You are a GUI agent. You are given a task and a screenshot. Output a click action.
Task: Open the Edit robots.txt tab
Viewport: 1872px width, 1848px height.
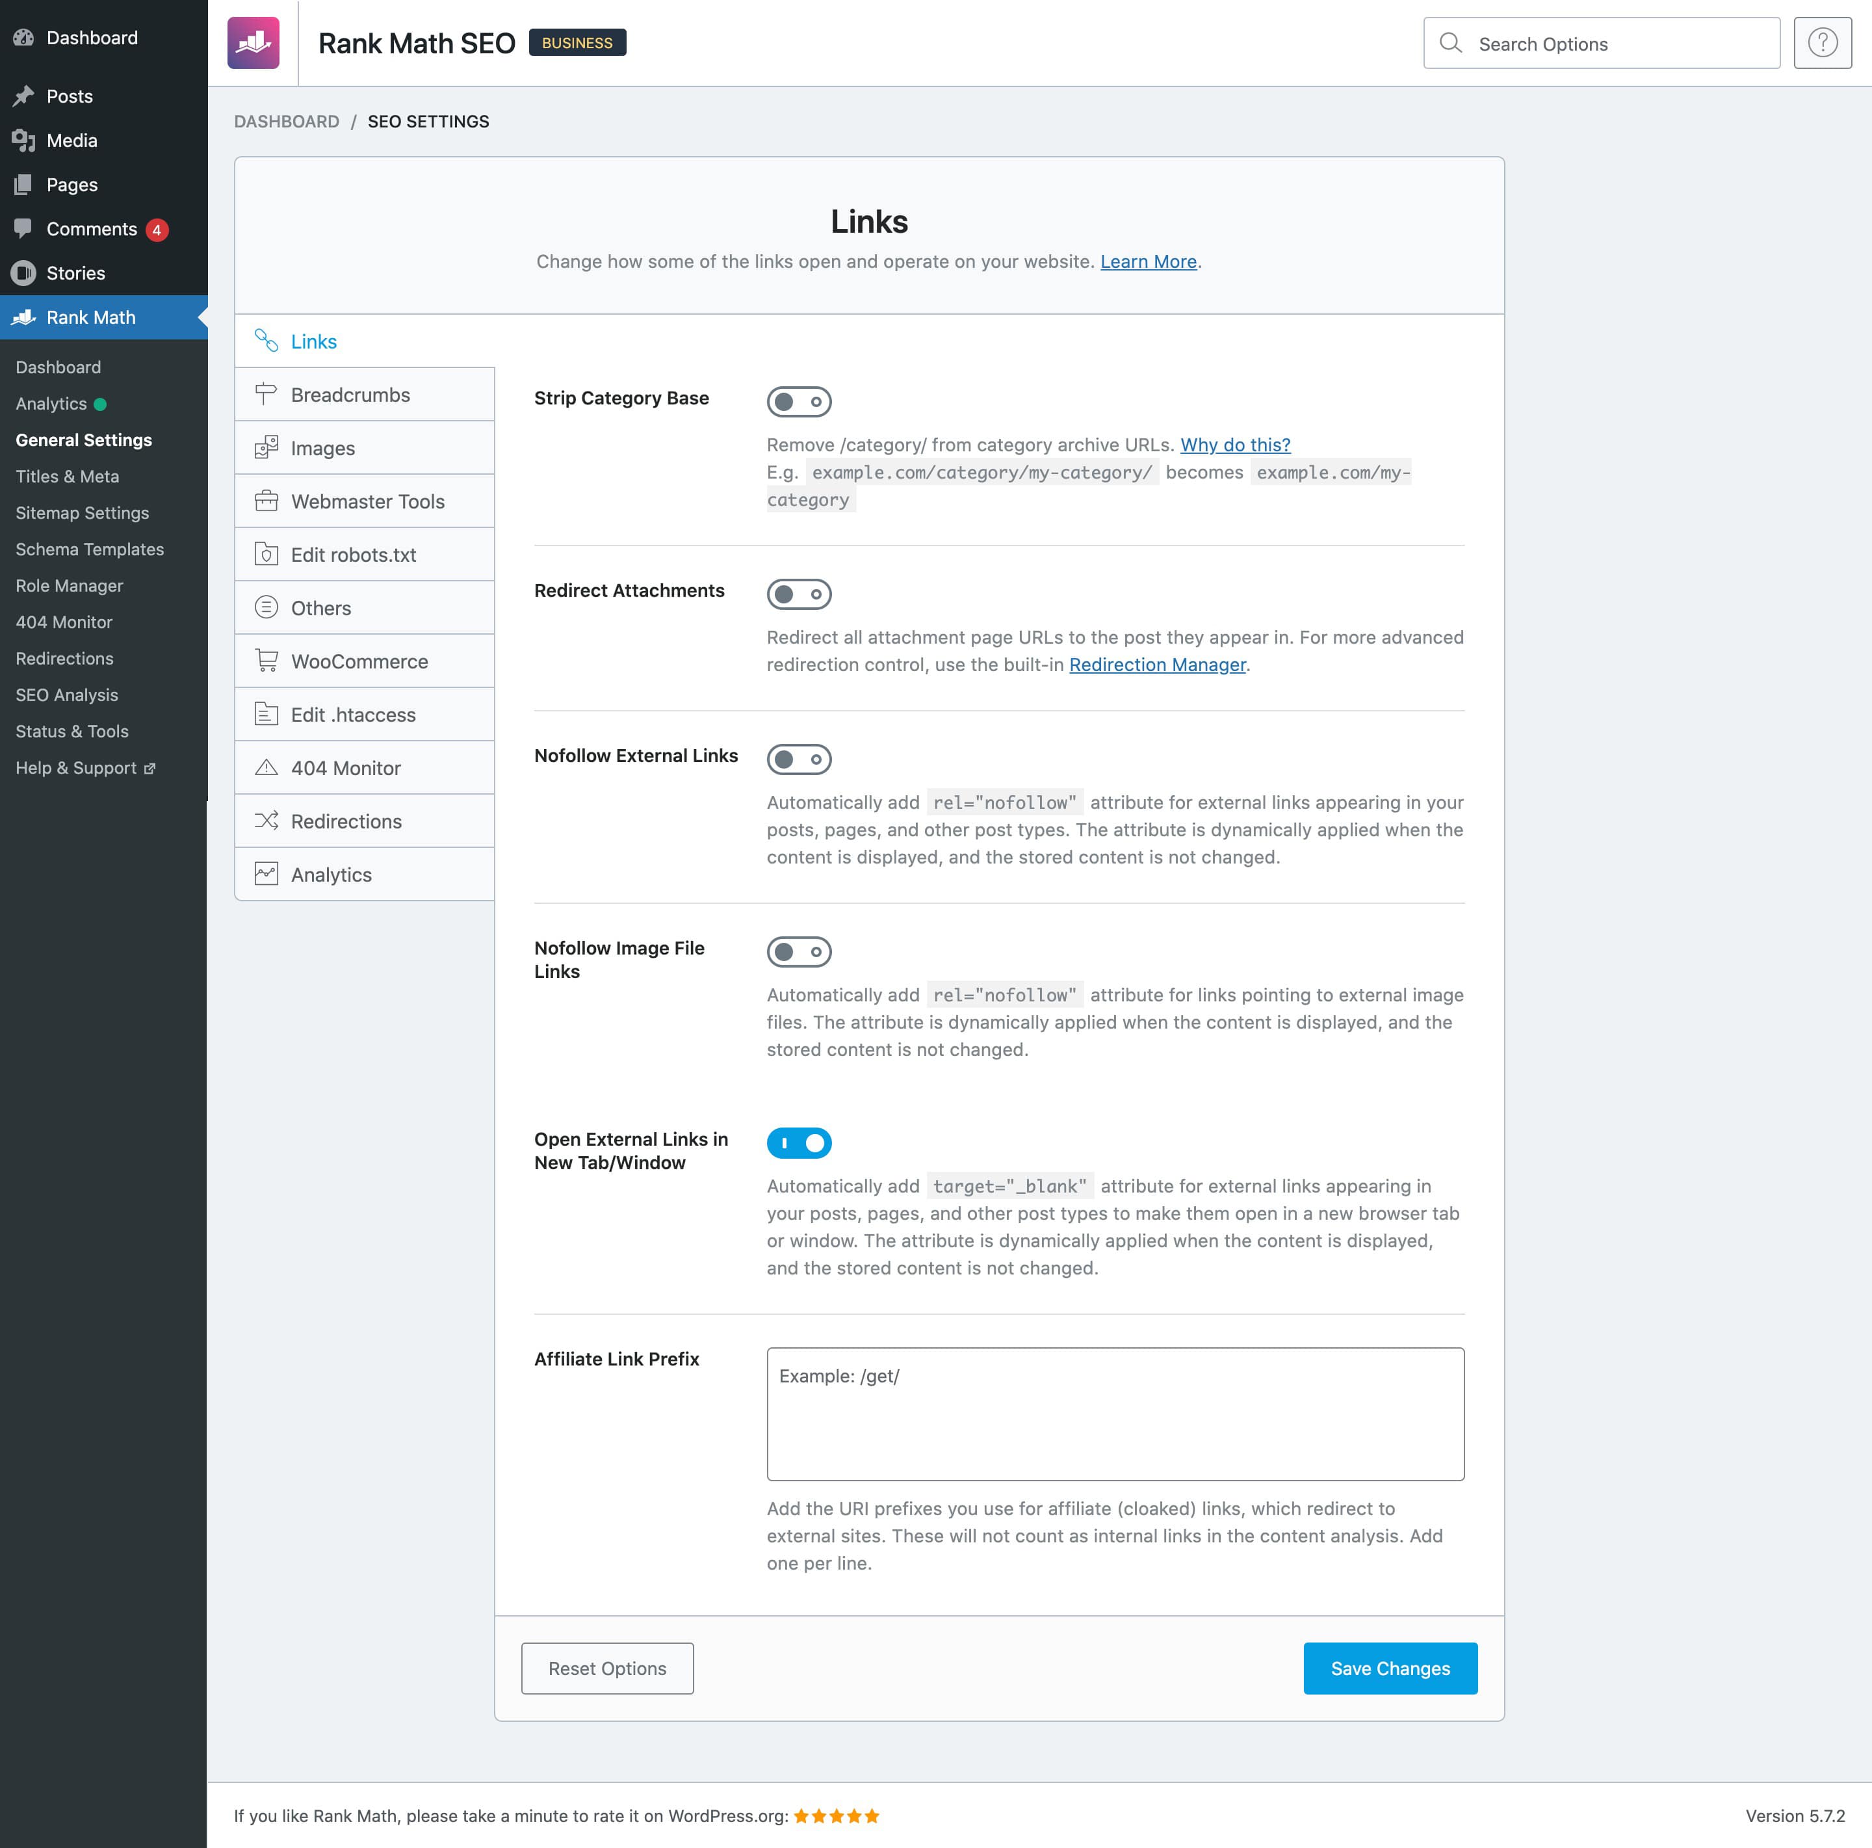tap(364, 554)
